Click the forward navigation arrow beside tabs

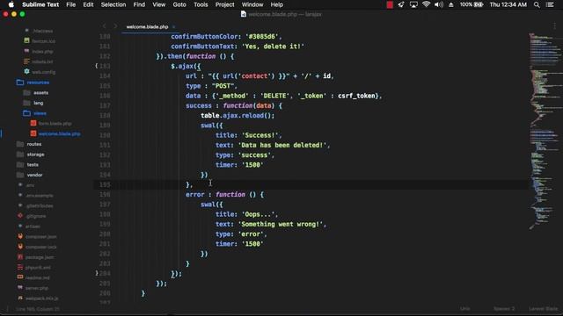click(115, 26)
